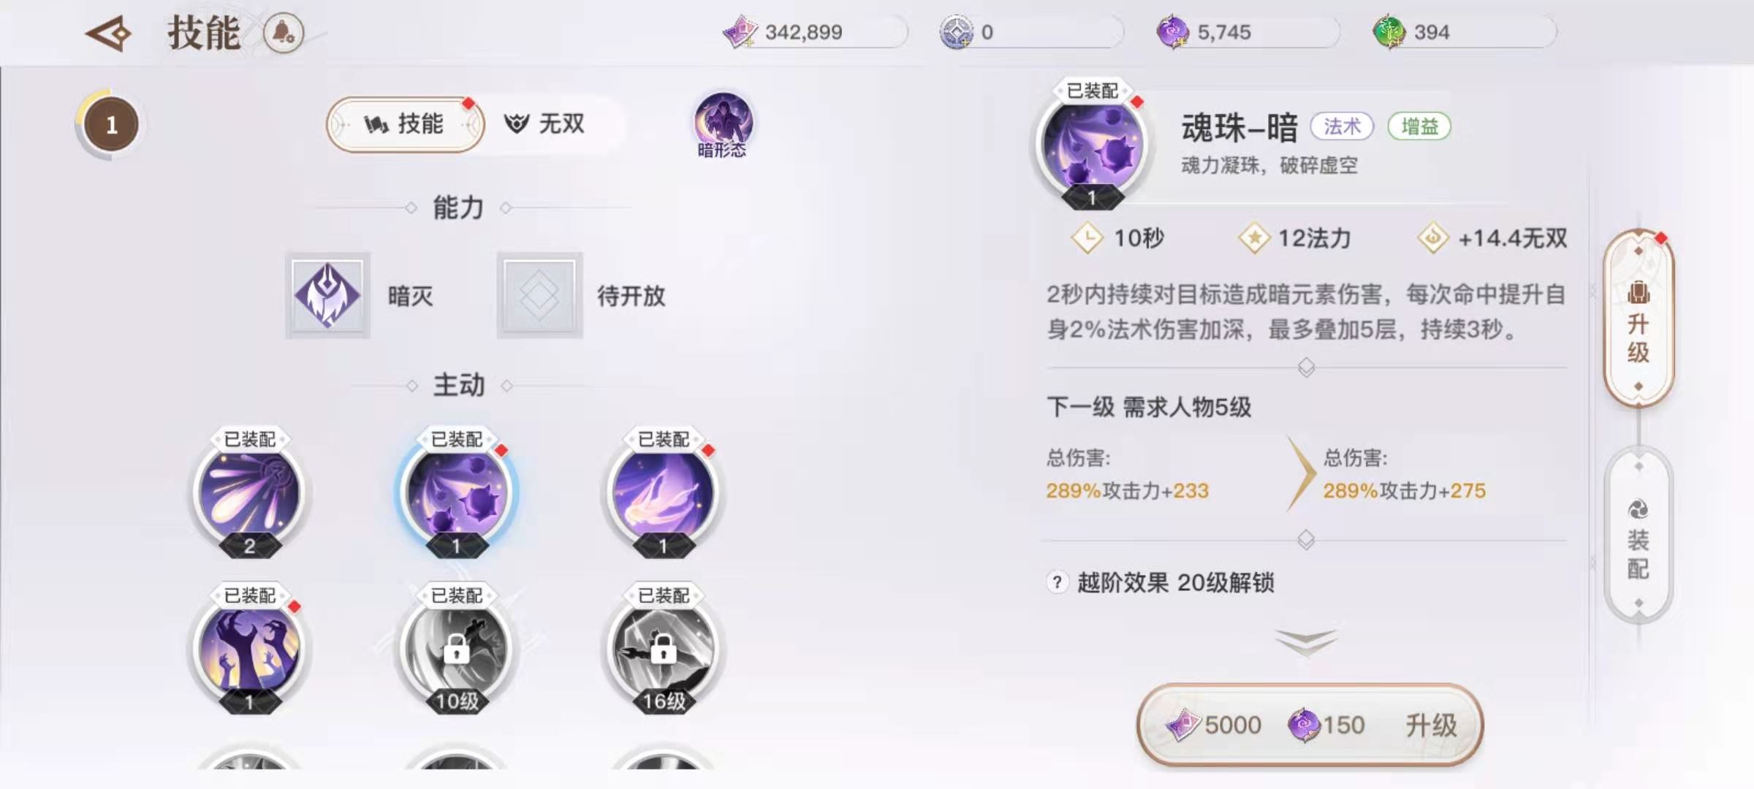The width and height of the screenshot is (1754, 789).
Task: Switch to the 技能 tab
Action: (x=405, y=124)
